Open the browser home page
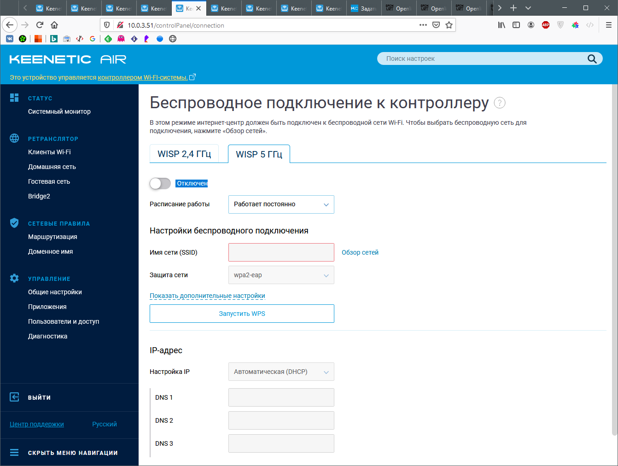The height and width of the screenshot is (466, 618). coord(54,25)
